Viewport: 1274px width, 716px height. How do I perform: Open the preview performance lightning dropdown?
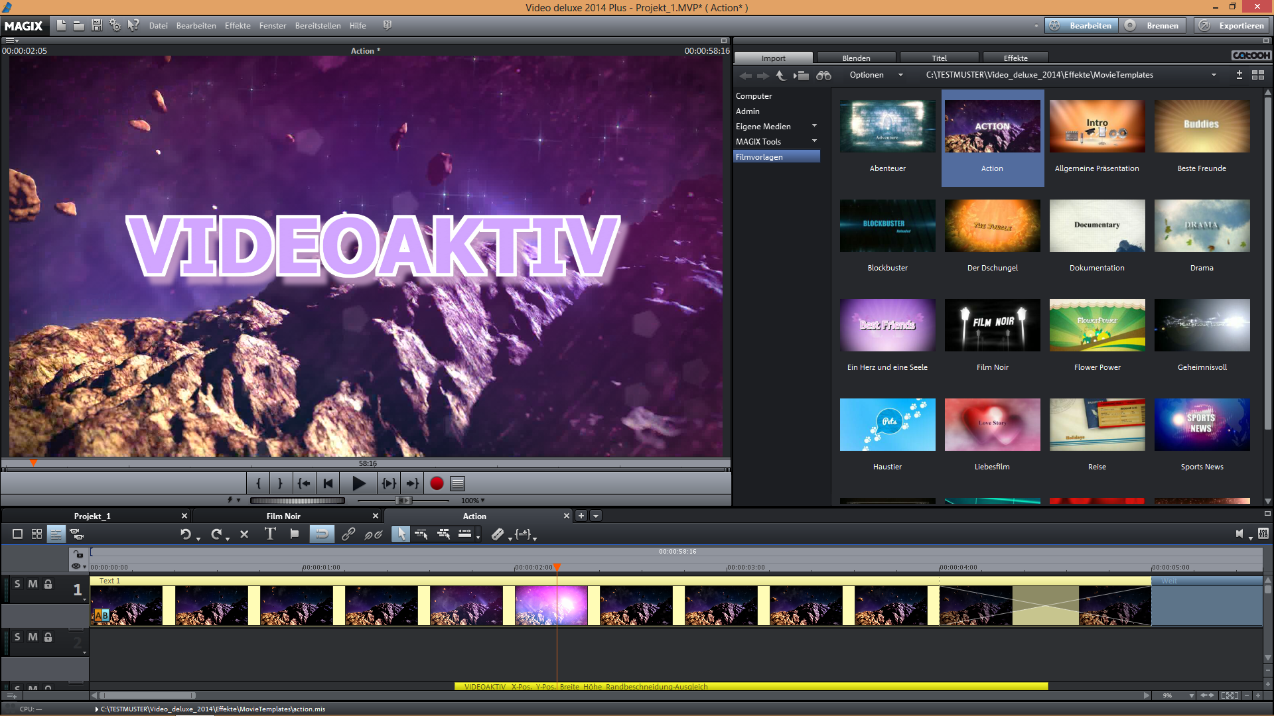tap(234, 501)
